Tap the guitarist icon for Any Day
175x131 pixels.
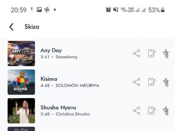click(x=166, y=54)
